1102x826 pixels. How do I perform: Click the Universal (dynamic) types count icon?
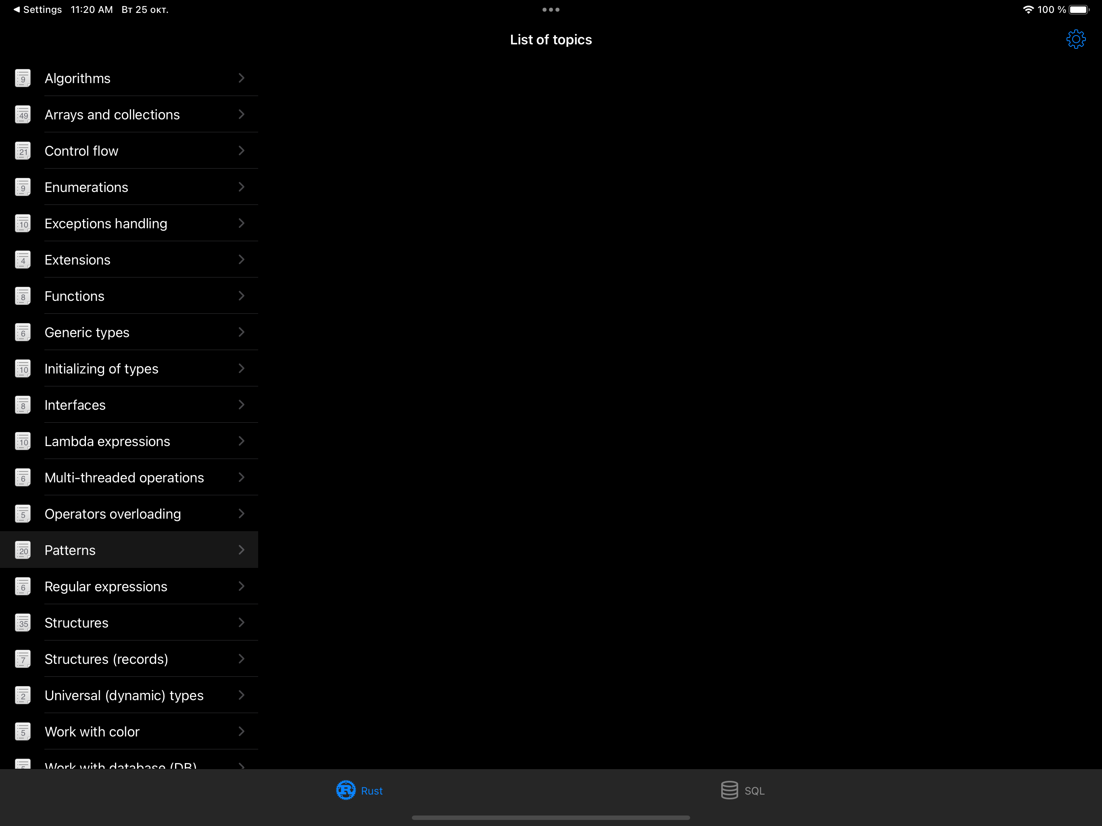tap(23, 695)
